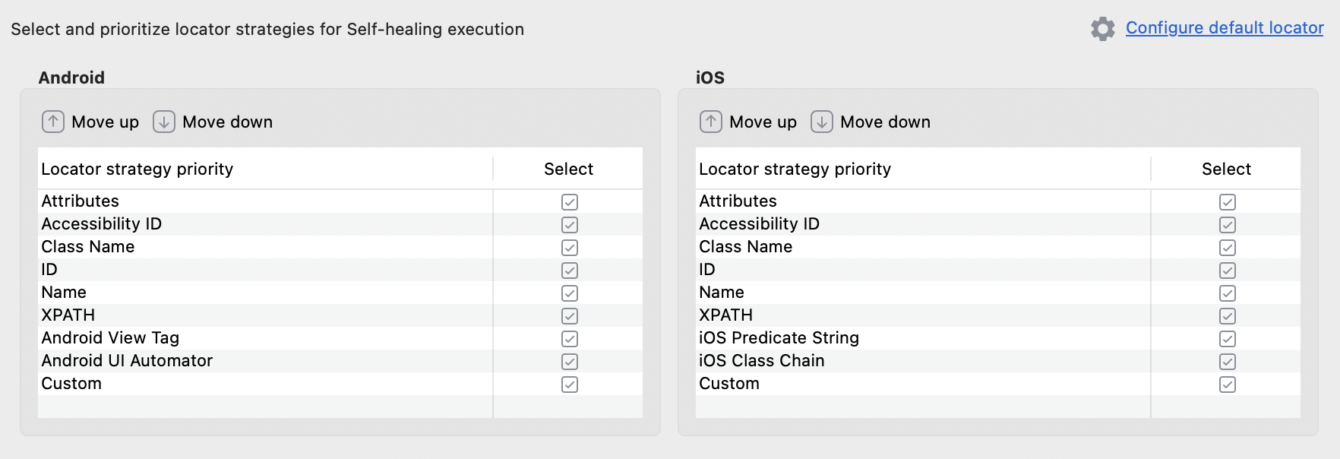Select the Class Name row under Android

click(340, 247)
